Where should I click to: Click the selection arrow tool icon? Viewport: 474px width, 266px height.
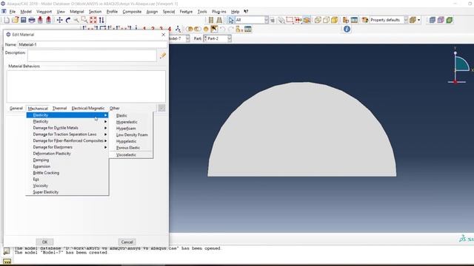231,20
